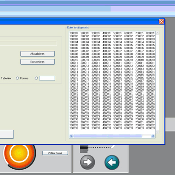
Task: Click the teal left arrow button
Action: 112,162
